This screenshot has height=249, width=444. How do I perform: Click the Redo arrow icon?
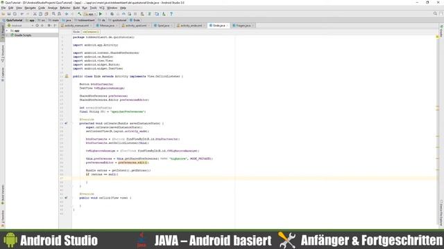tap(28, 14)
